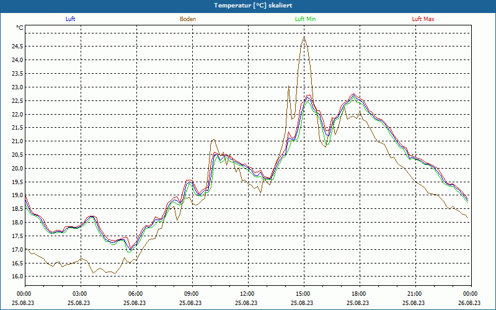Click the 06:00 time label on the x-axis
Screen dimensions: 496x310
pyautogui.click(x=136, y=294)
